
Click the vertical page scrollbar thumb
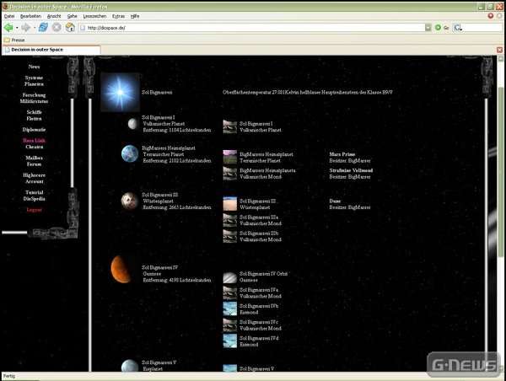pyautogui.click(x=500, y=173)
